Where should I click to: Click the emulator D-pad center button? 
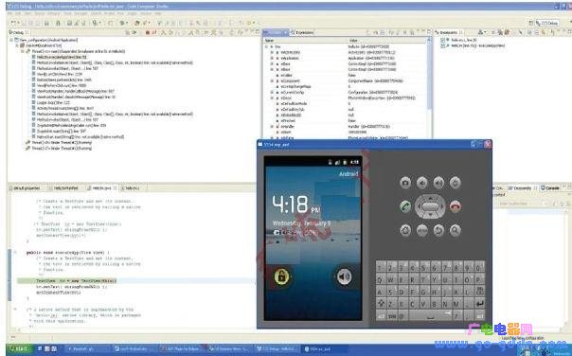click(x=430, y=206)
